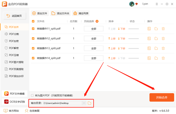This screenshot has height=114, width=176.
Task: Return to home page
Action: [14, 16]
